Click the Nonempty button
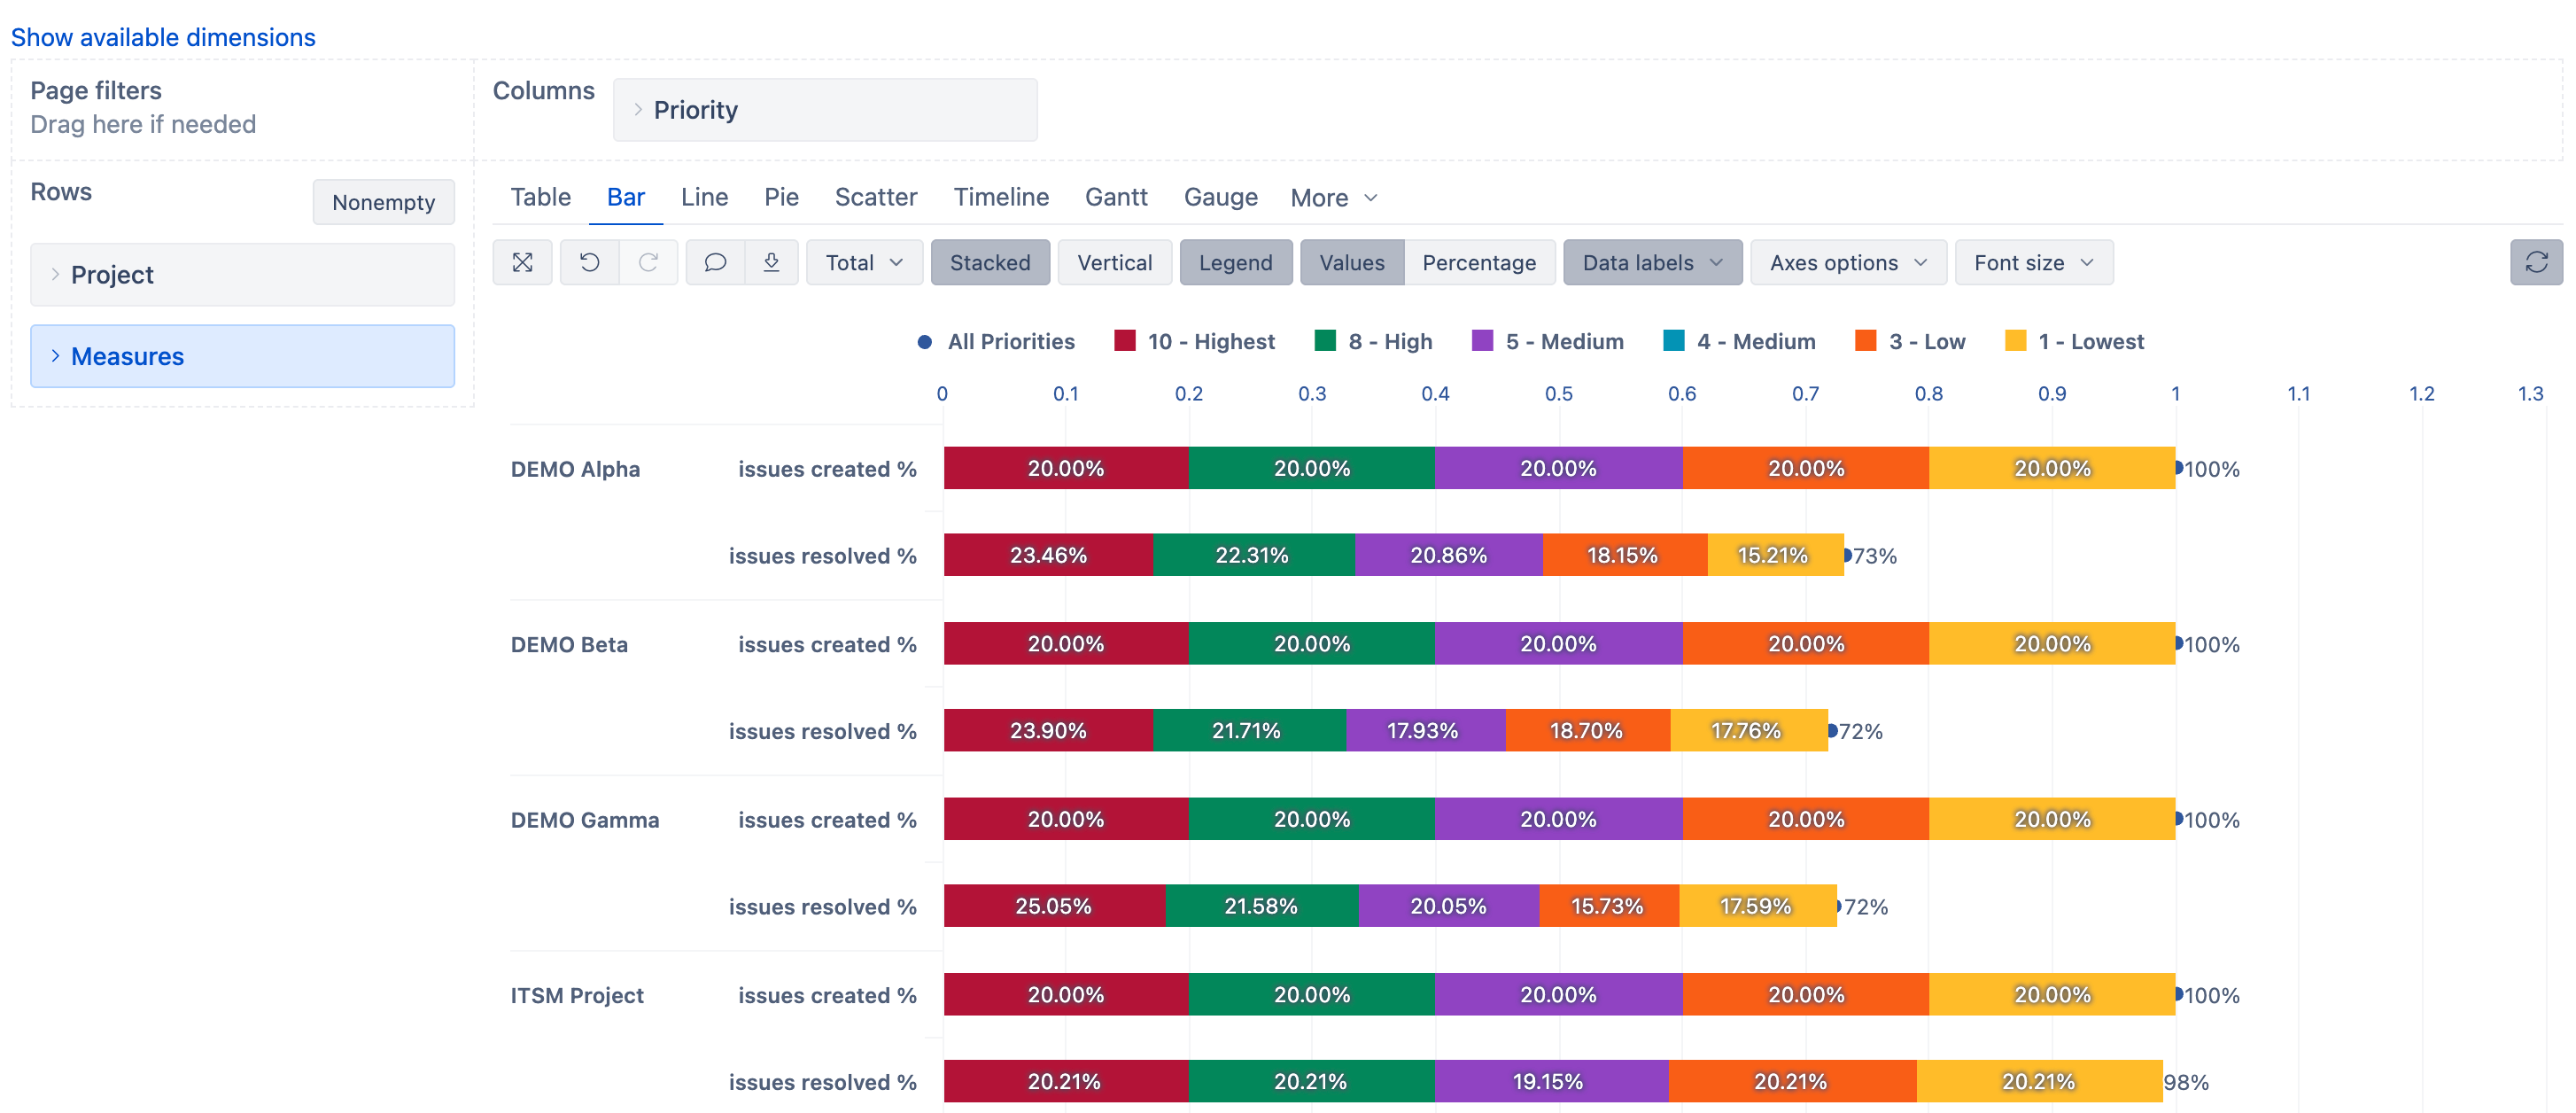The height and width of the screenshot is (1113, 2576). (383, 202)
